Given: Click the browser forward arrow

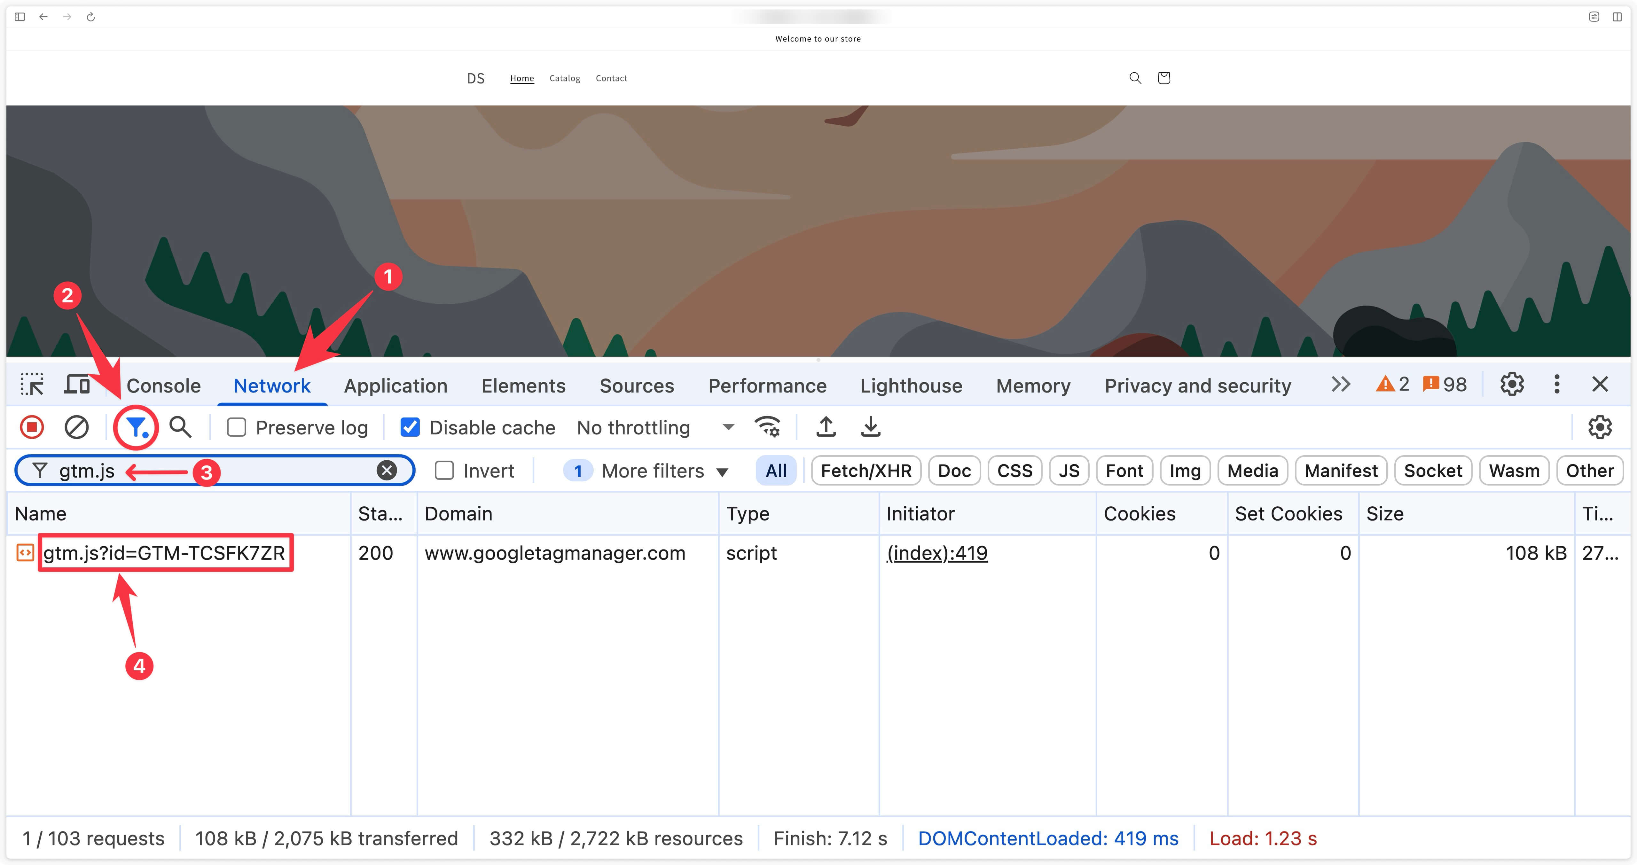Looking at the screenshot, I should [x=67, y=17].
